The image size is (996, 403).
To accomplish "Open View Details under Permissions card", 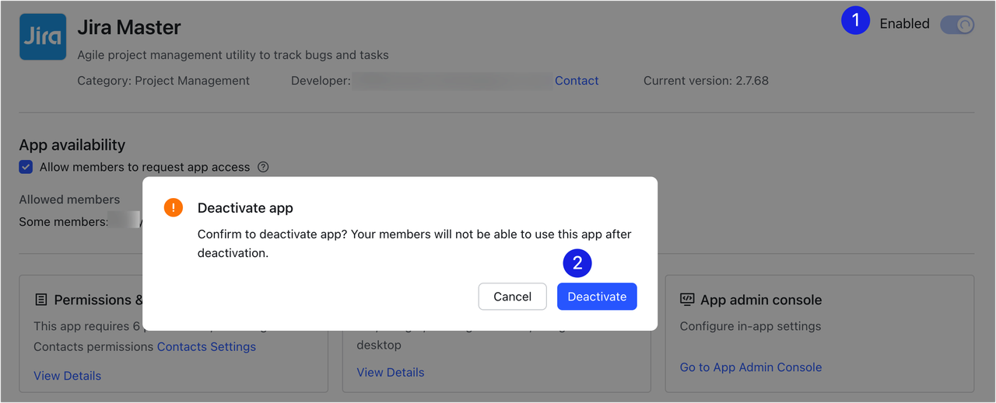I will click(67, 376).
